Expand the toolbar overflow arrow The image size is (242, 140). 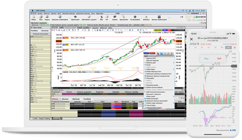click(x=170, y=18)
